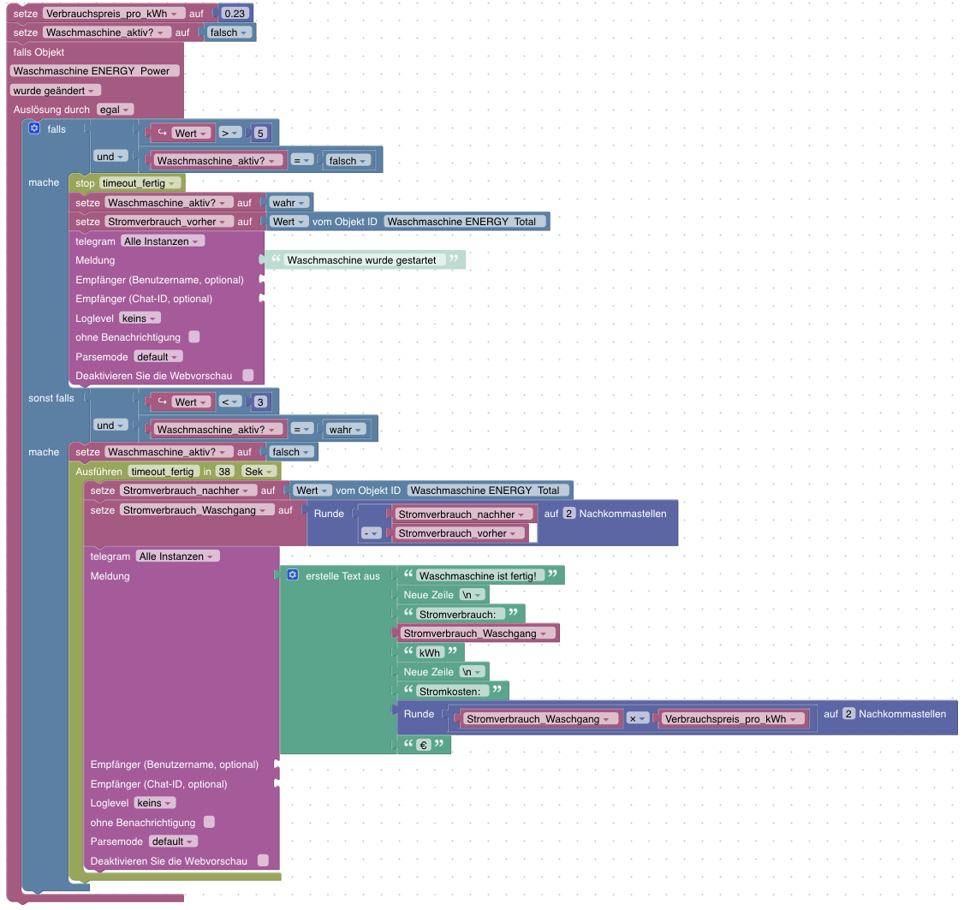Click arrow icon in Wert < 3 block
964x910 pixels.
click(x=163, y=401)
